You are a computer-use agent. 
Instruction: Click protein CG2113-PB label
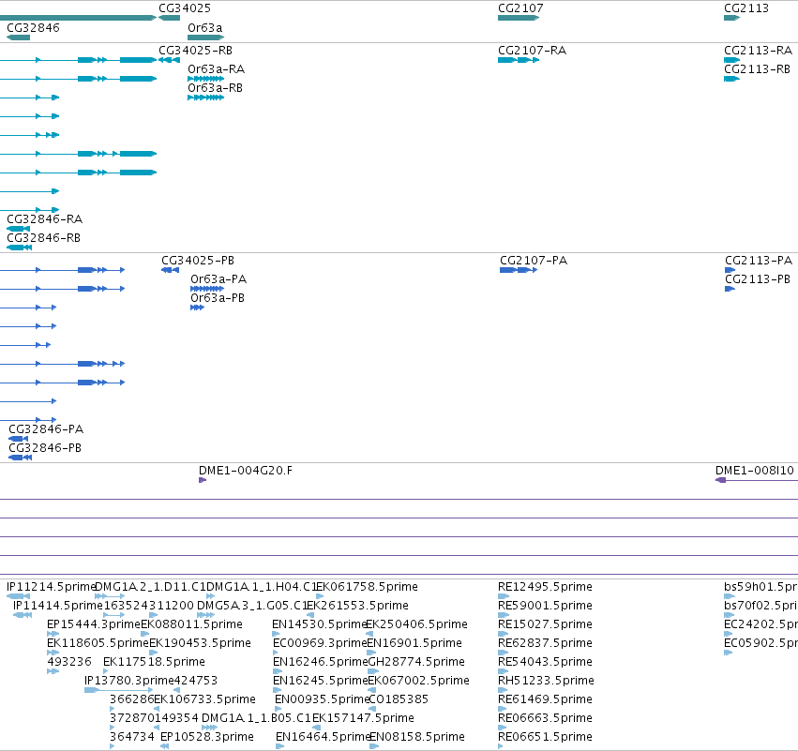[758, 279]
